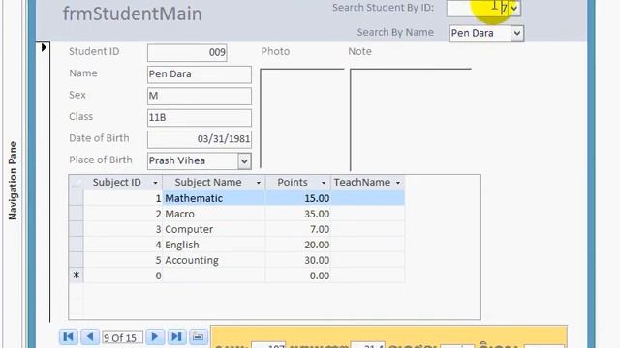Viewport: 620px width, 348px height.
Task: Expand the Navigation Pane bar
Action: pyautogui.click(x=13, y=181)
